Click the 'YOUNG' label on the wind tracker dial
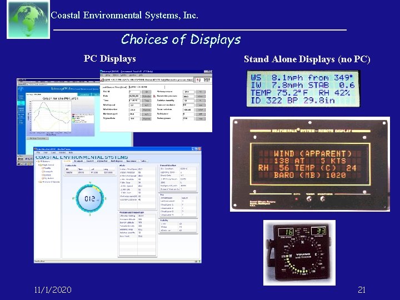 pos(303,254)
